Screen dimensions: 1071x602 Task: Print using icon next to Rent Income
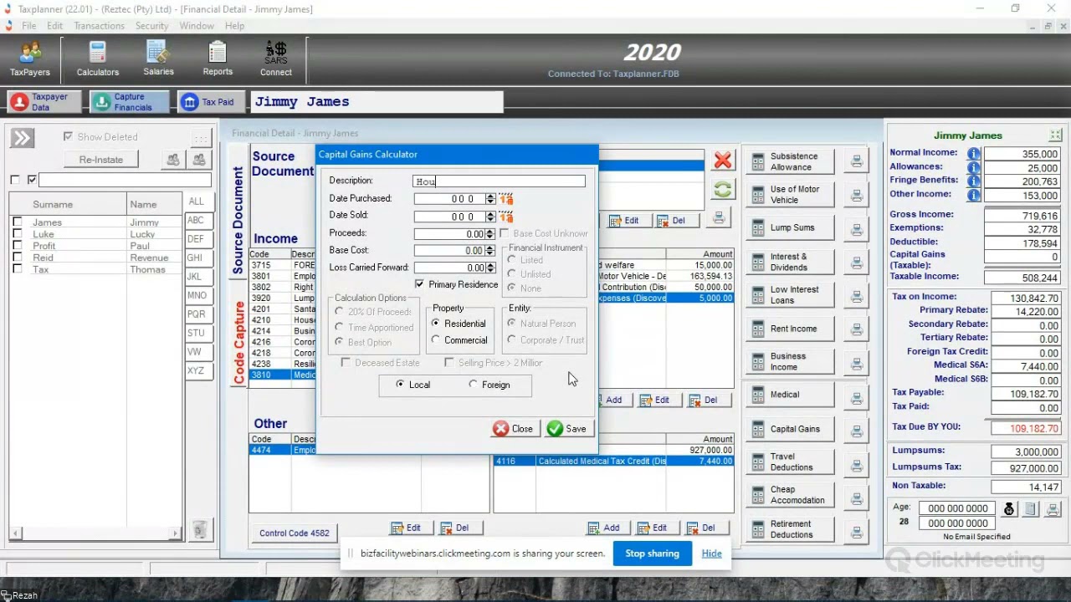(x=857, y=330)
